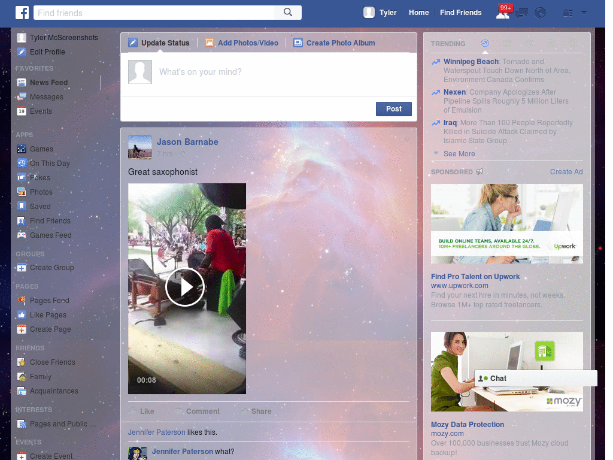This screenshot has height=460, width=613.
Task: Click Family house icon
Action: coord(22,377)
